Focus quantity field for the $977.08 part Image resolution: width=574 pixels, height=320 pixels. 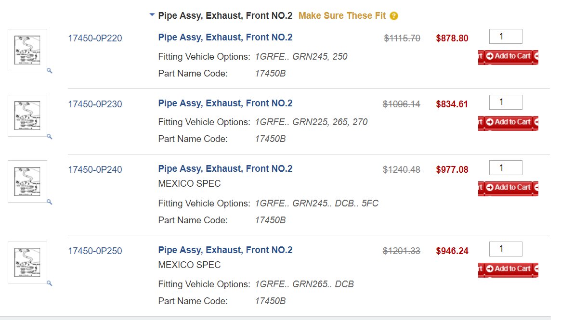[x=506, y=167]
